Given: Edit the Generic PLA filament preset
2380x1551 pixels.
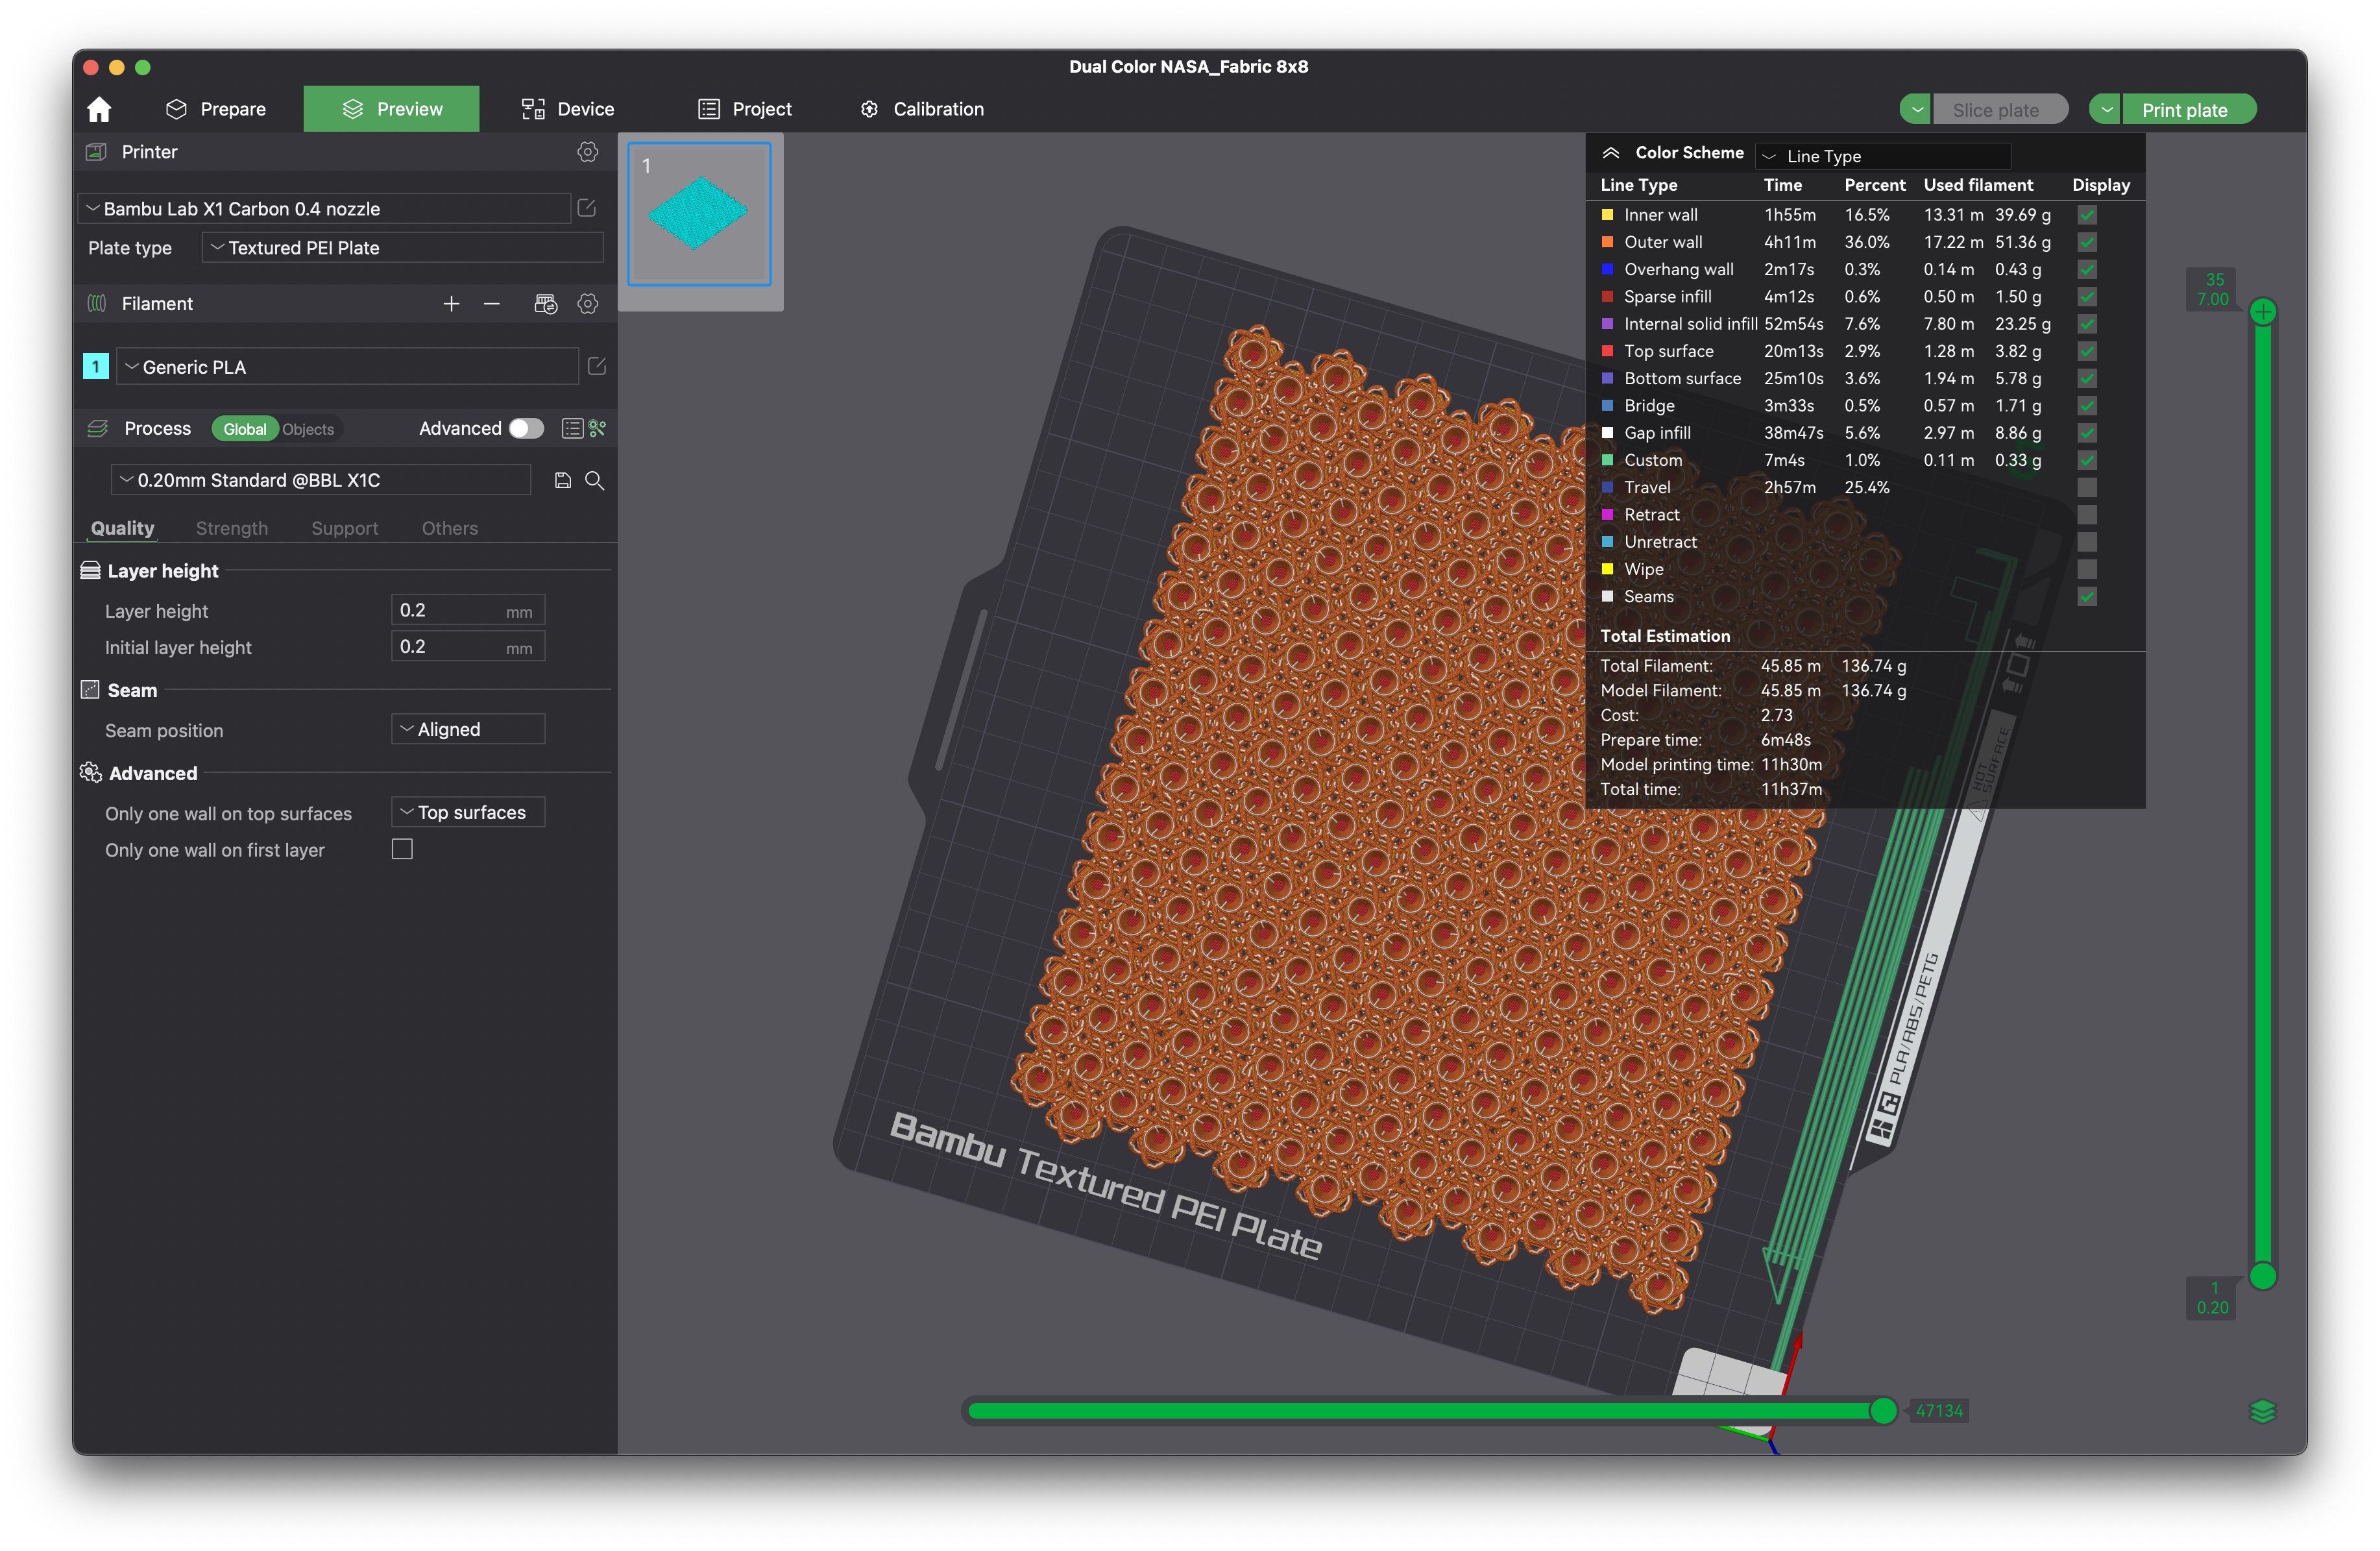Looking at the screenshot, I should coord(596,367).
